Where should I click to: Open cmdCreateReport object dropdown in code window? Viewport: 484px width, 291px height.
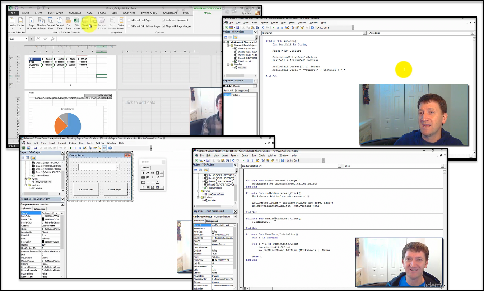[340, 166]
